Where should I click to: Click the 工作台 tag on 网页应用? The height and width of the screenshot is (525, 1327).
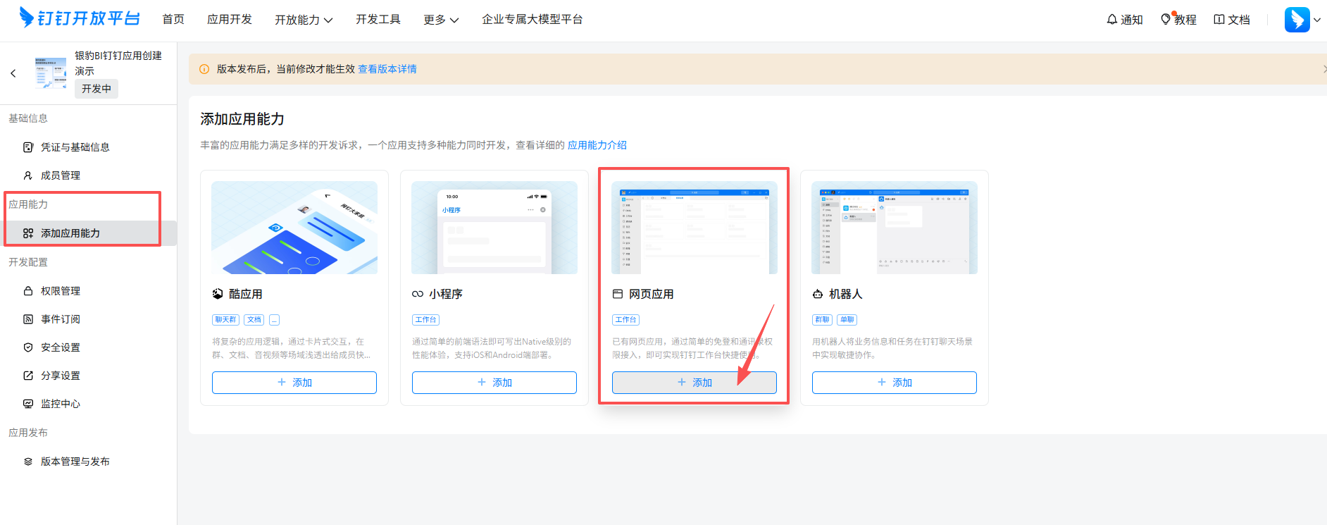[626, 320]
